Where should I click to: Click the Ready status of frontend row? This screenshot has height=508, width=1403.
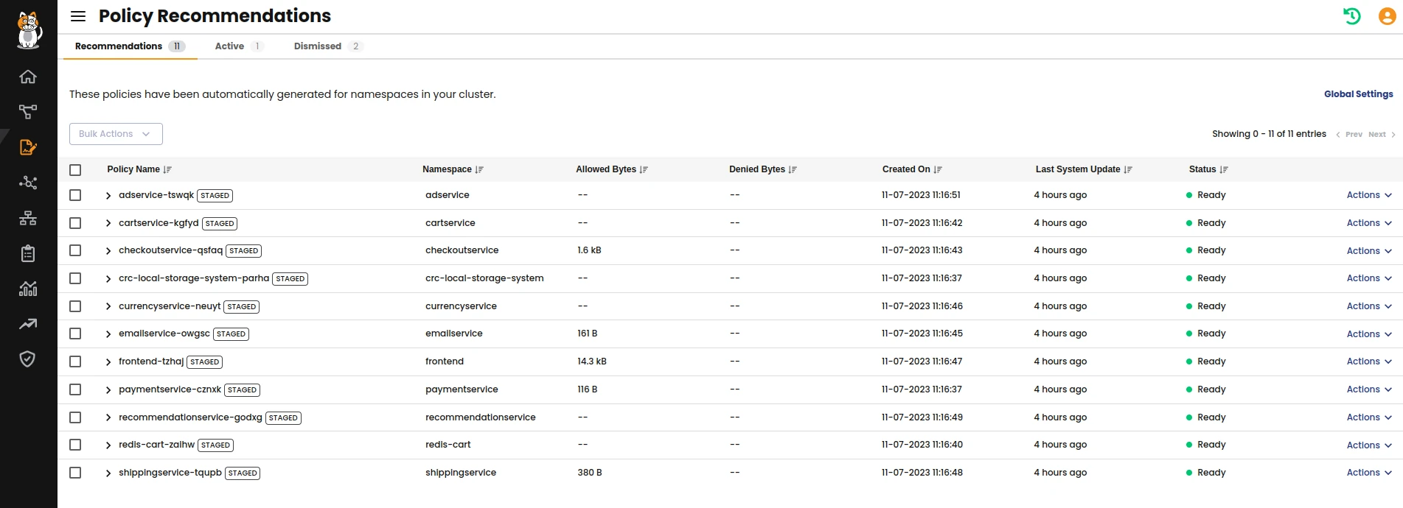click(x=1206, y=361)
